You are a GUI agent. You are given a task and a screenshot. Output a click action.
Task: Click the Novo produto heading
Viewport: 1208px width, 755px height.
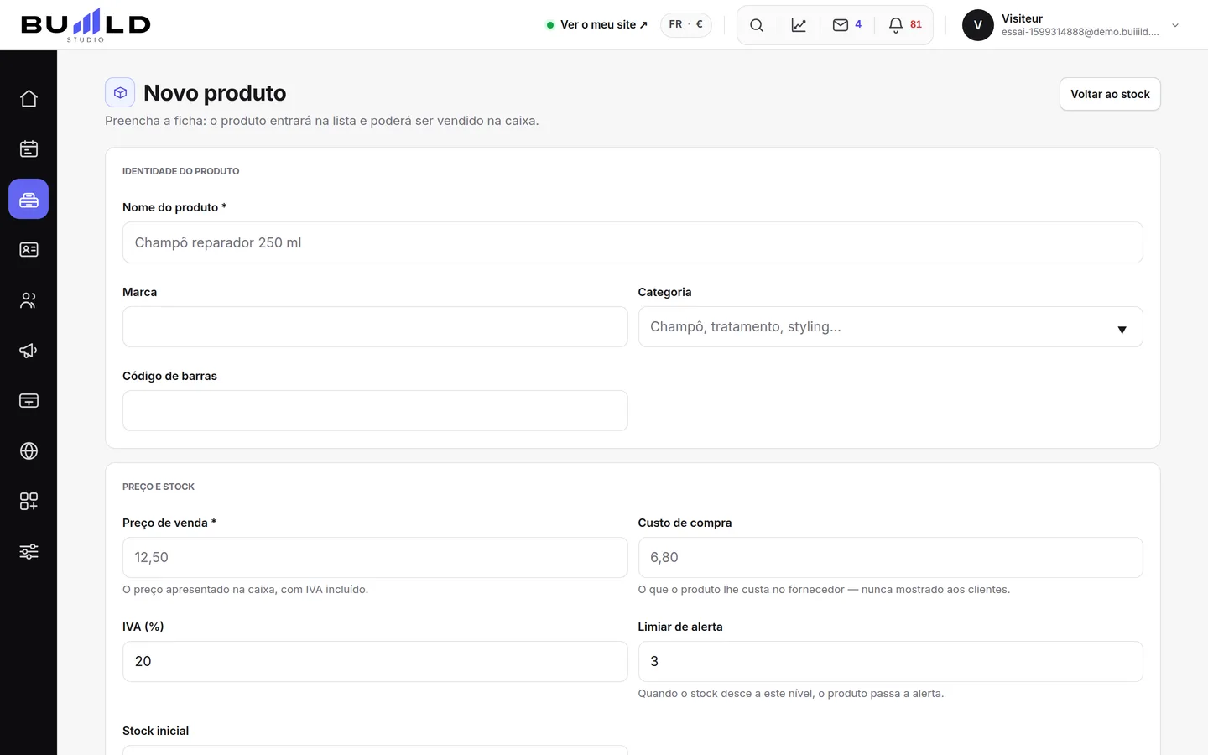pyautogui.click(x=215, y=93)
